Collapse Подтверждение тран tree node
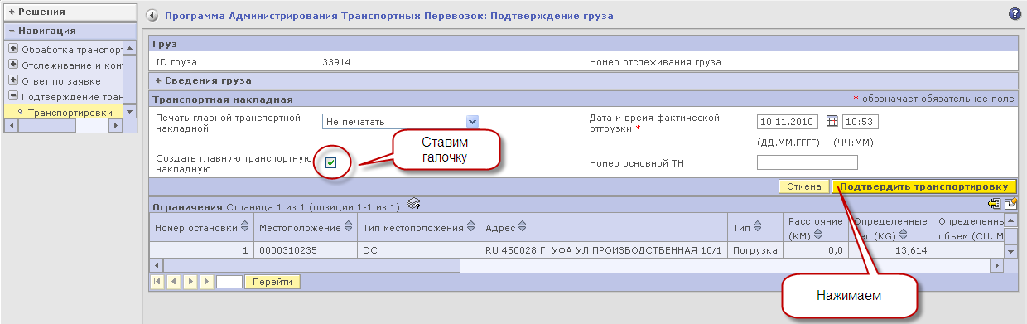Image resolution: width=1027 pixels, height=324 pixels. (x=13, y=96)
